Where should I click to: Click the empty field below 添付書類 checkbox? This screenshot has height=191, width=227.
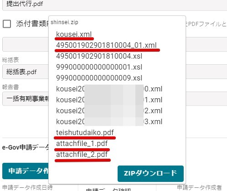click(x=26, y=44)
